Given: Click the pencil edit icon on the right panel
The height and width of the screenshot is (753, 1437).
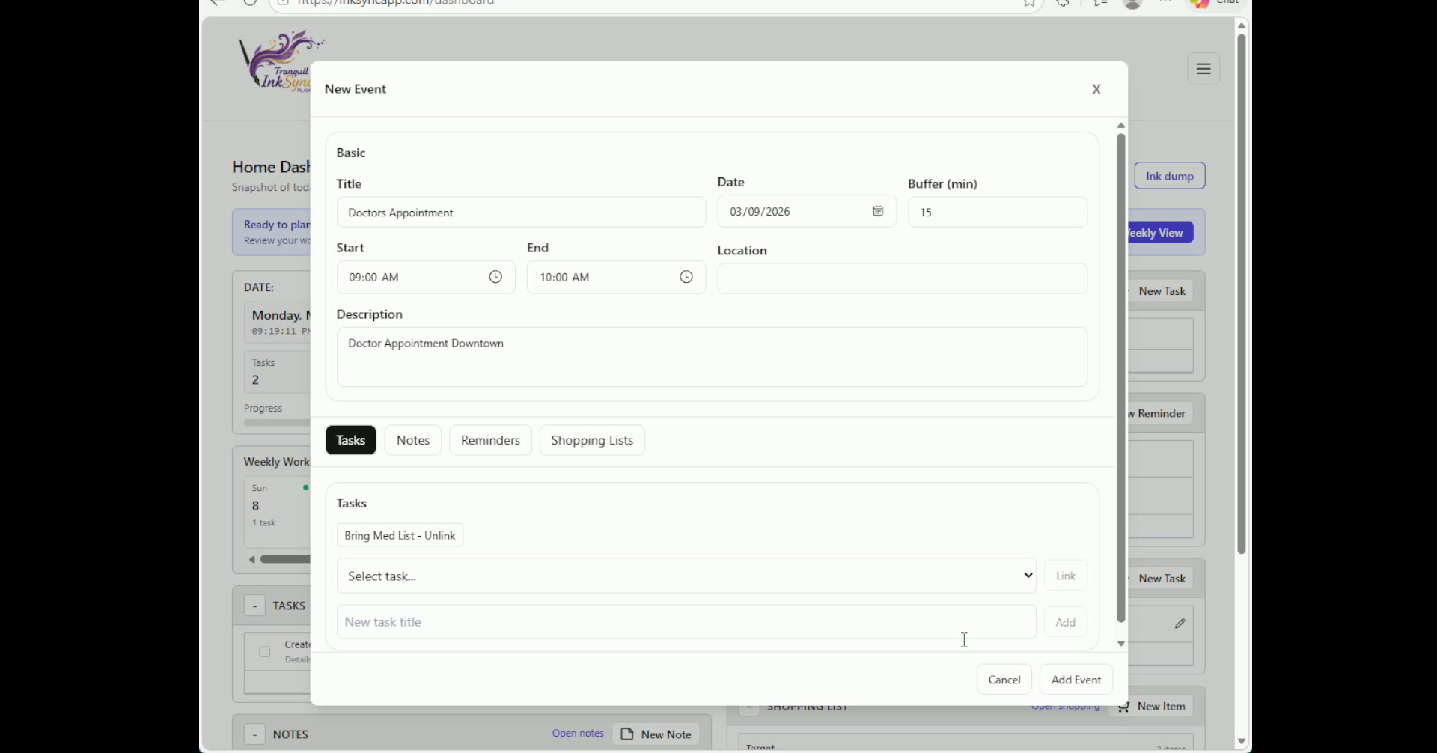Looking at the screenshot, I should click(x=1180, y=623).
